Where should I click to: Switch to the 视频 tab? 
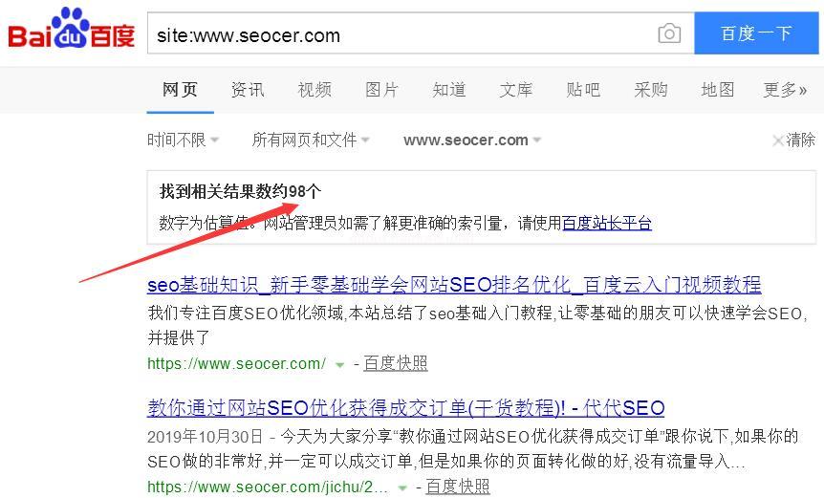tap(314, 90)
